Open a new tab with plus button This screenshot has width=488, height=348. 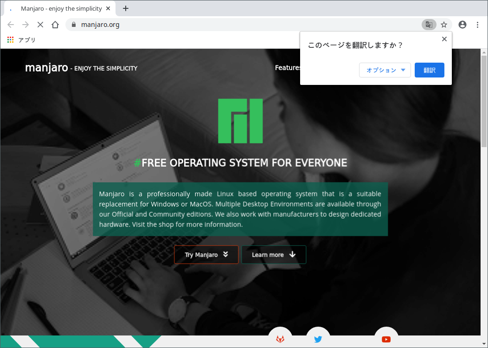[125, 8]
